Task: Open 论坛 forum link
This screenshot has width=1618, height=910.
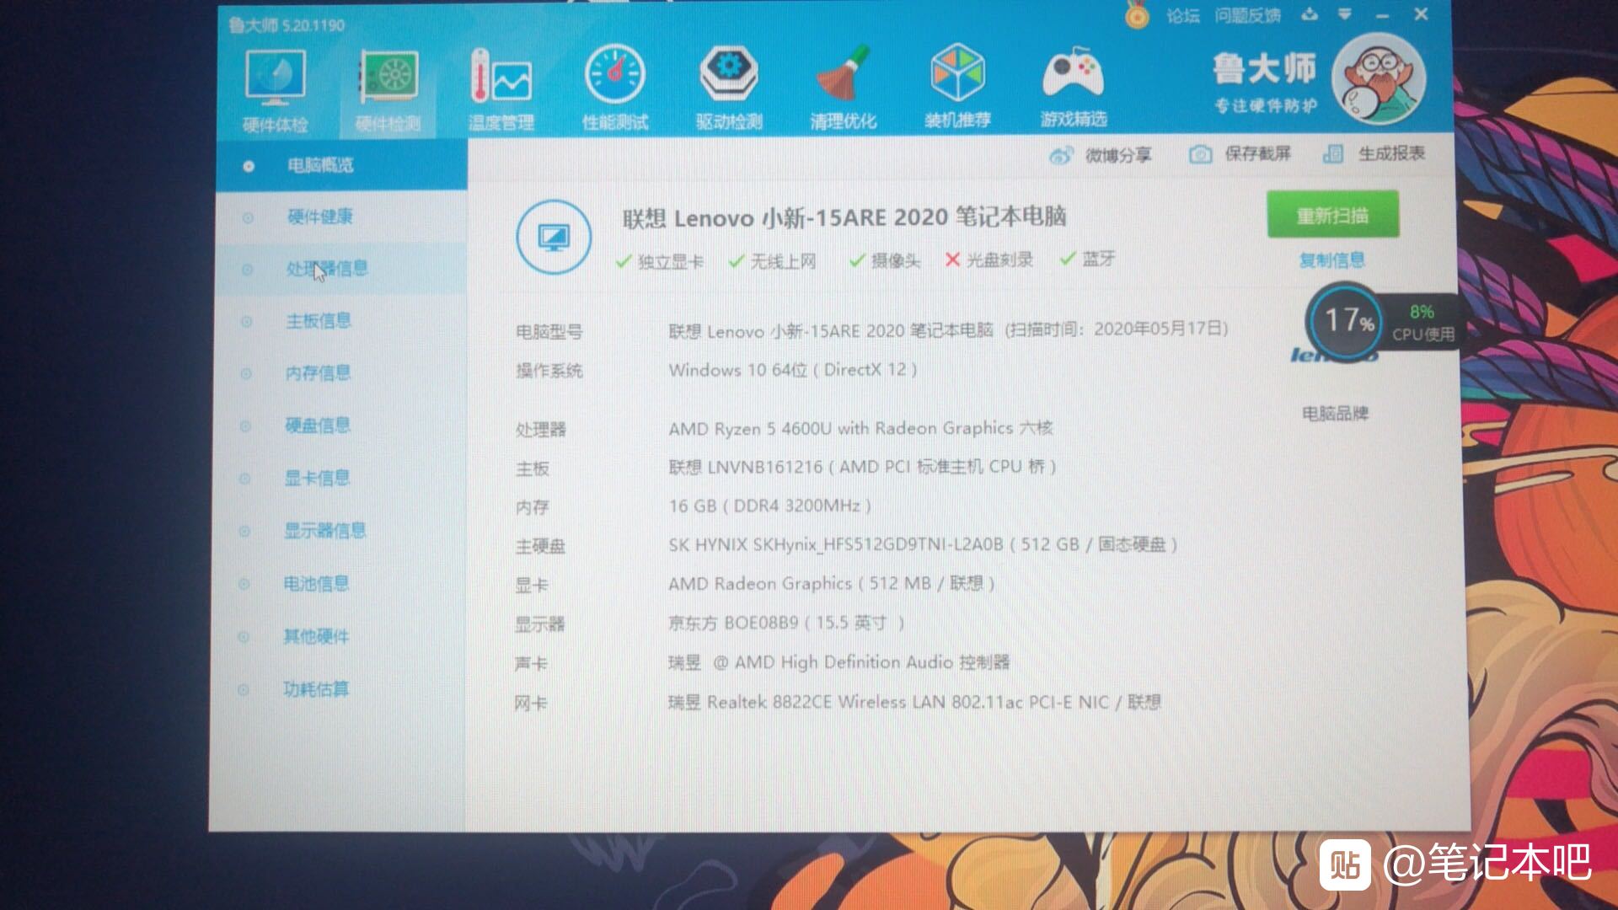Action: [x=1183, y=16]
